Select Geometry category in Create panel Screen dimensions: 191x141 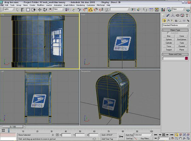[164, 21]
